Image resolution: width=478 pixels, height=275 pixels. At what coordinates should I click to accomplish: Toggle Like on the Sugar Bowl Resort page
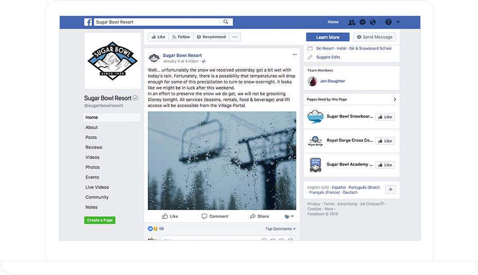[158, 37]
